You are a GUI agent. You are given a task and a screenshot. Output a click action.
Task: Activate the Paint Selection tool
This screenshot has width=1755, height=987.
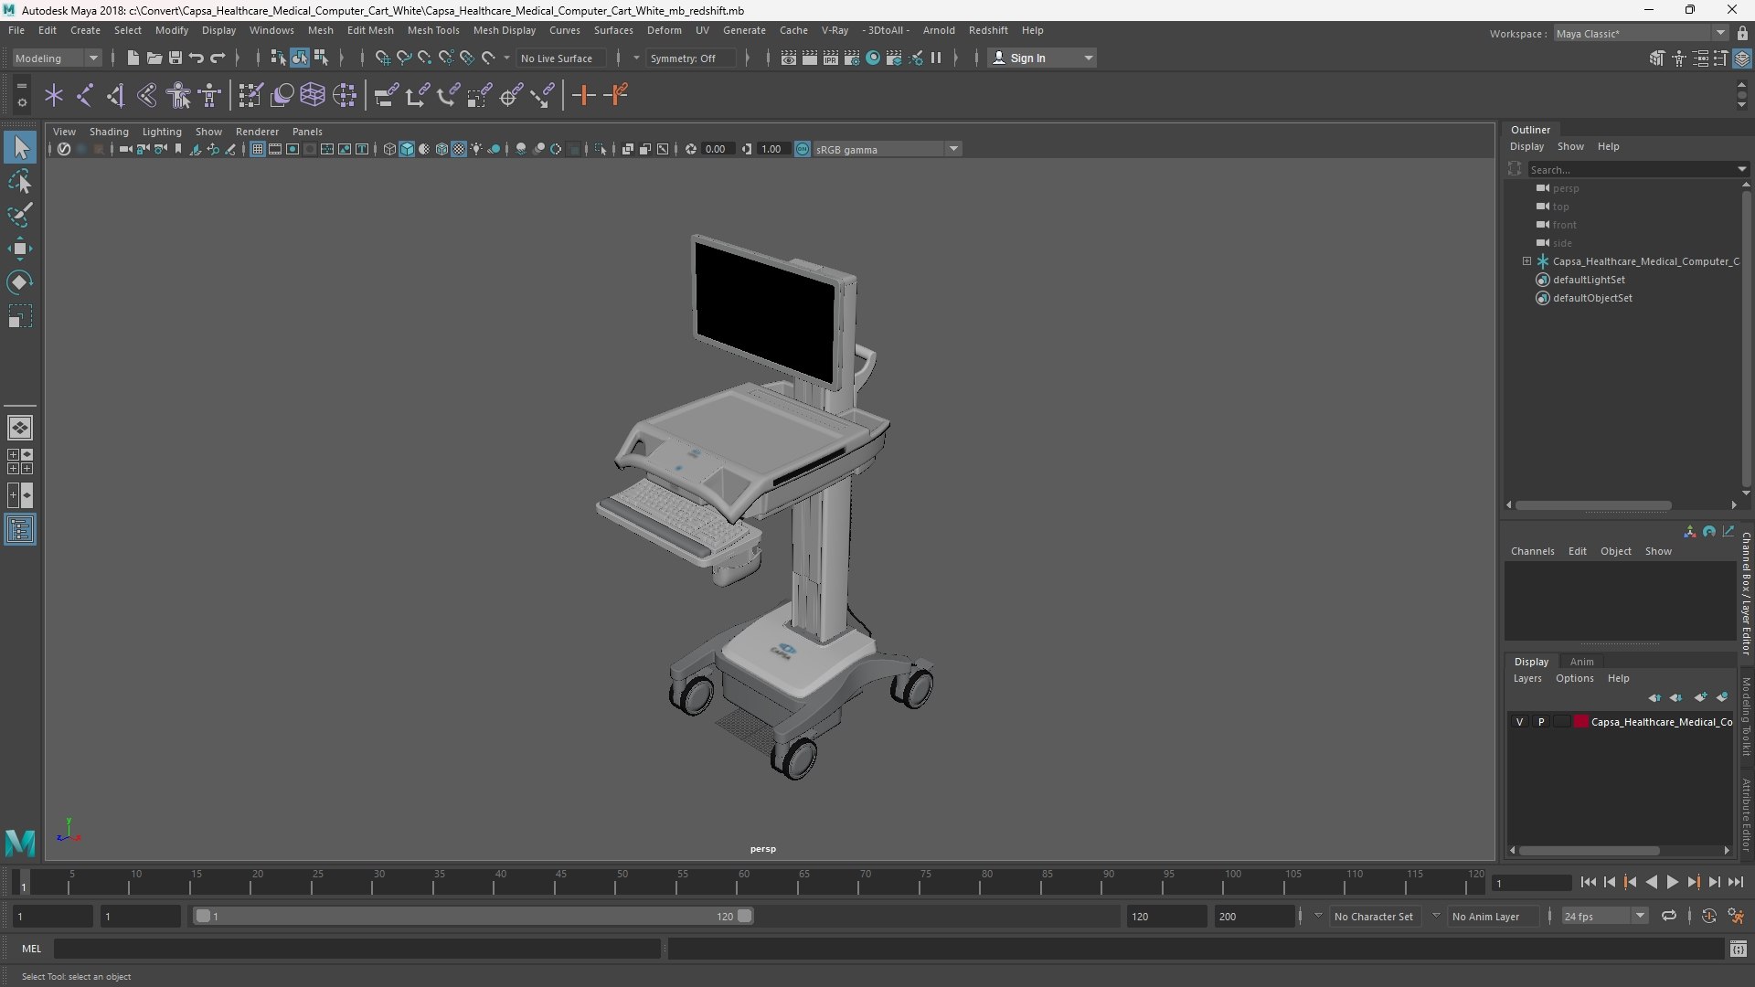click(x=20, y=215)
